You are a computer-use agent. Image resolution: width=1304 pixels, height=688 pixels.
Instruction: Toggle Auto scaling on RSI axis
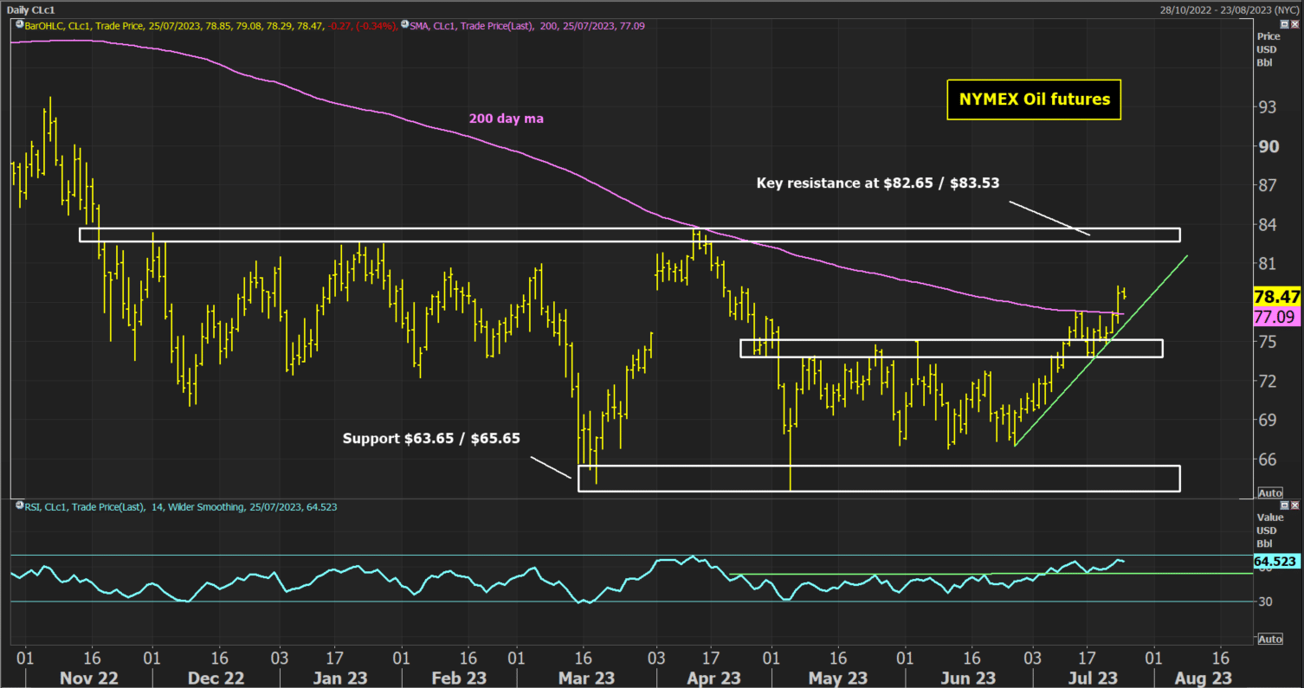1269,639
